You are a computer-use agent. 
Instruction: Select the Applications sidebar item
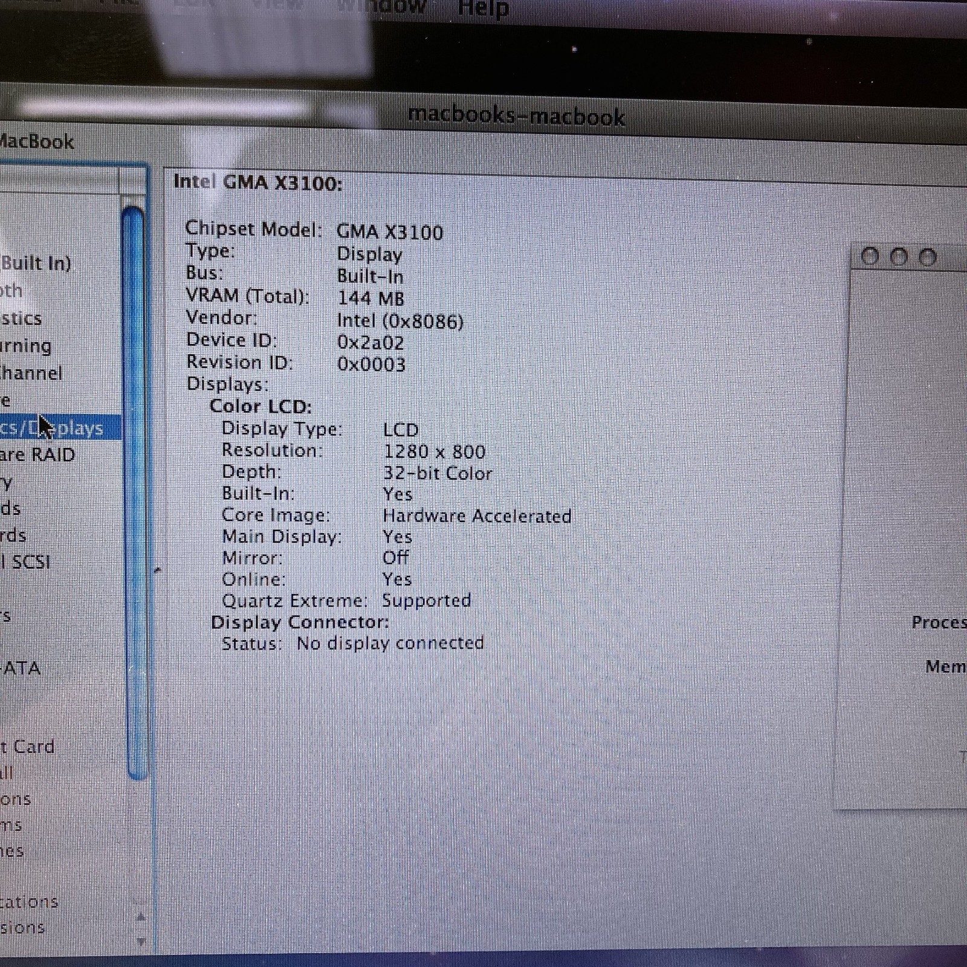tap(29, 902)
